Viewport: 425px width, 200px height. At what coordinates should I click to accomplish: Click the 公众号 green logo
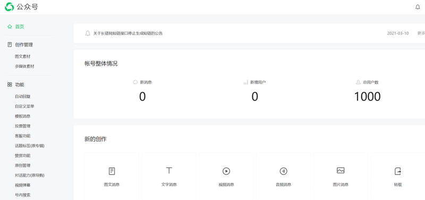[9, 7]
